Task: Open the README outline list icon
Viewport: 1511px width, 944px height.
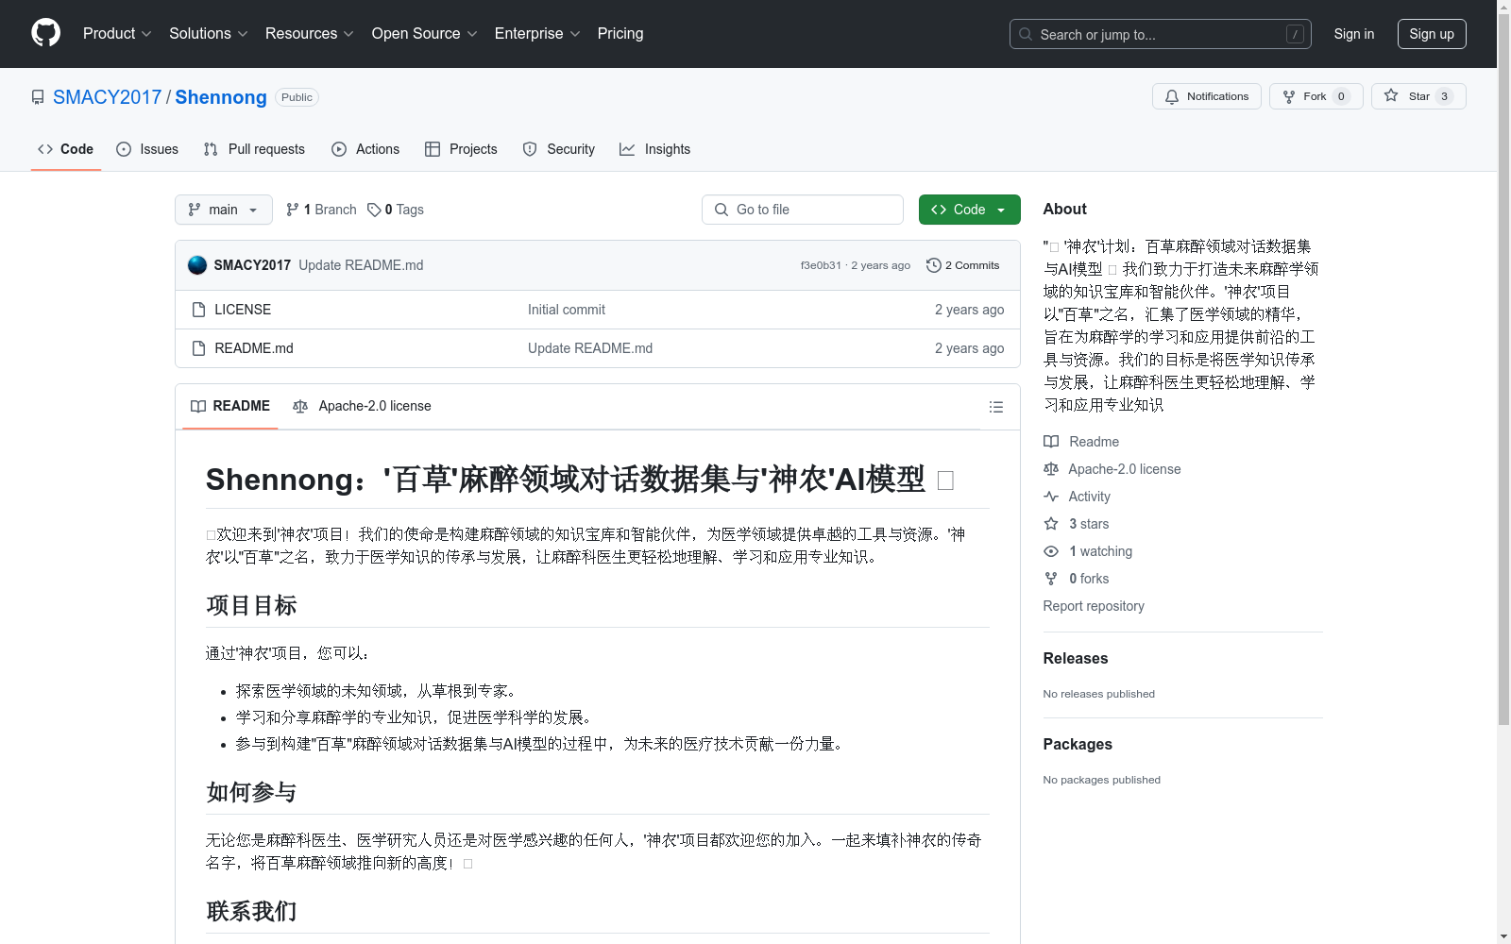Action: pyautogui.click(x=995, y=407)
